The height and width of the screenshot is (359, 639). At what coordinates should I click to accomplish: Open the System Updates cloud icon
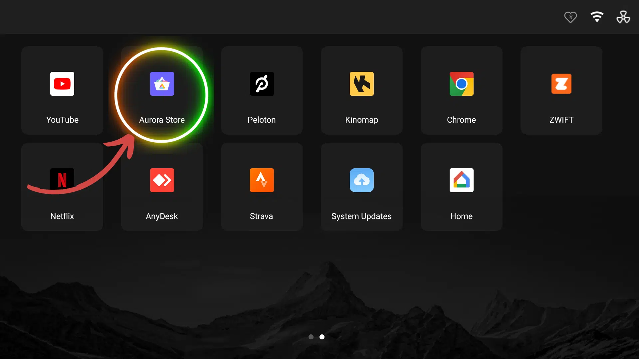click(362, 180)
